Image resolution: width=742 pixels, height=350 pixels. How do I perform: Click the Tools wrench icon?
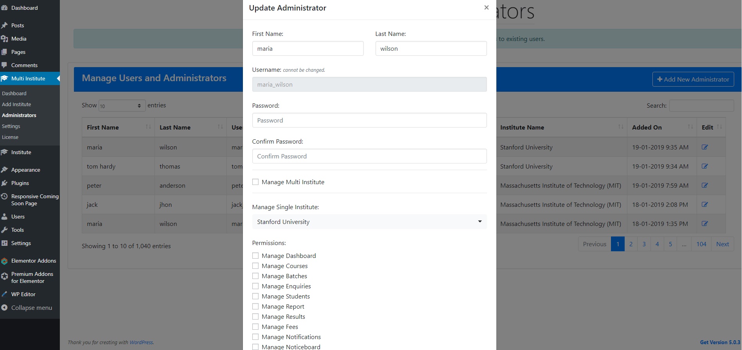[4, 230]
